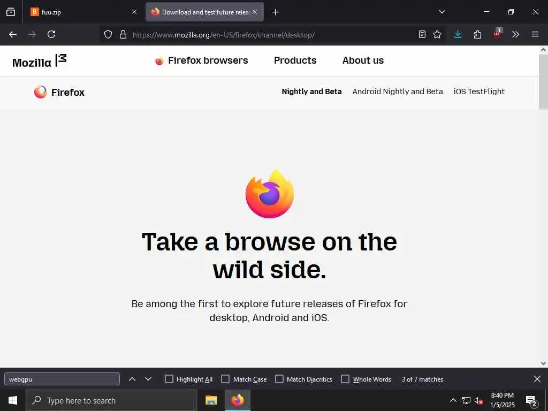This screenshot has width=548, height=411.
Task: Open the Windows Start menu
Action: pyautogui.click(x=13, y=400)
